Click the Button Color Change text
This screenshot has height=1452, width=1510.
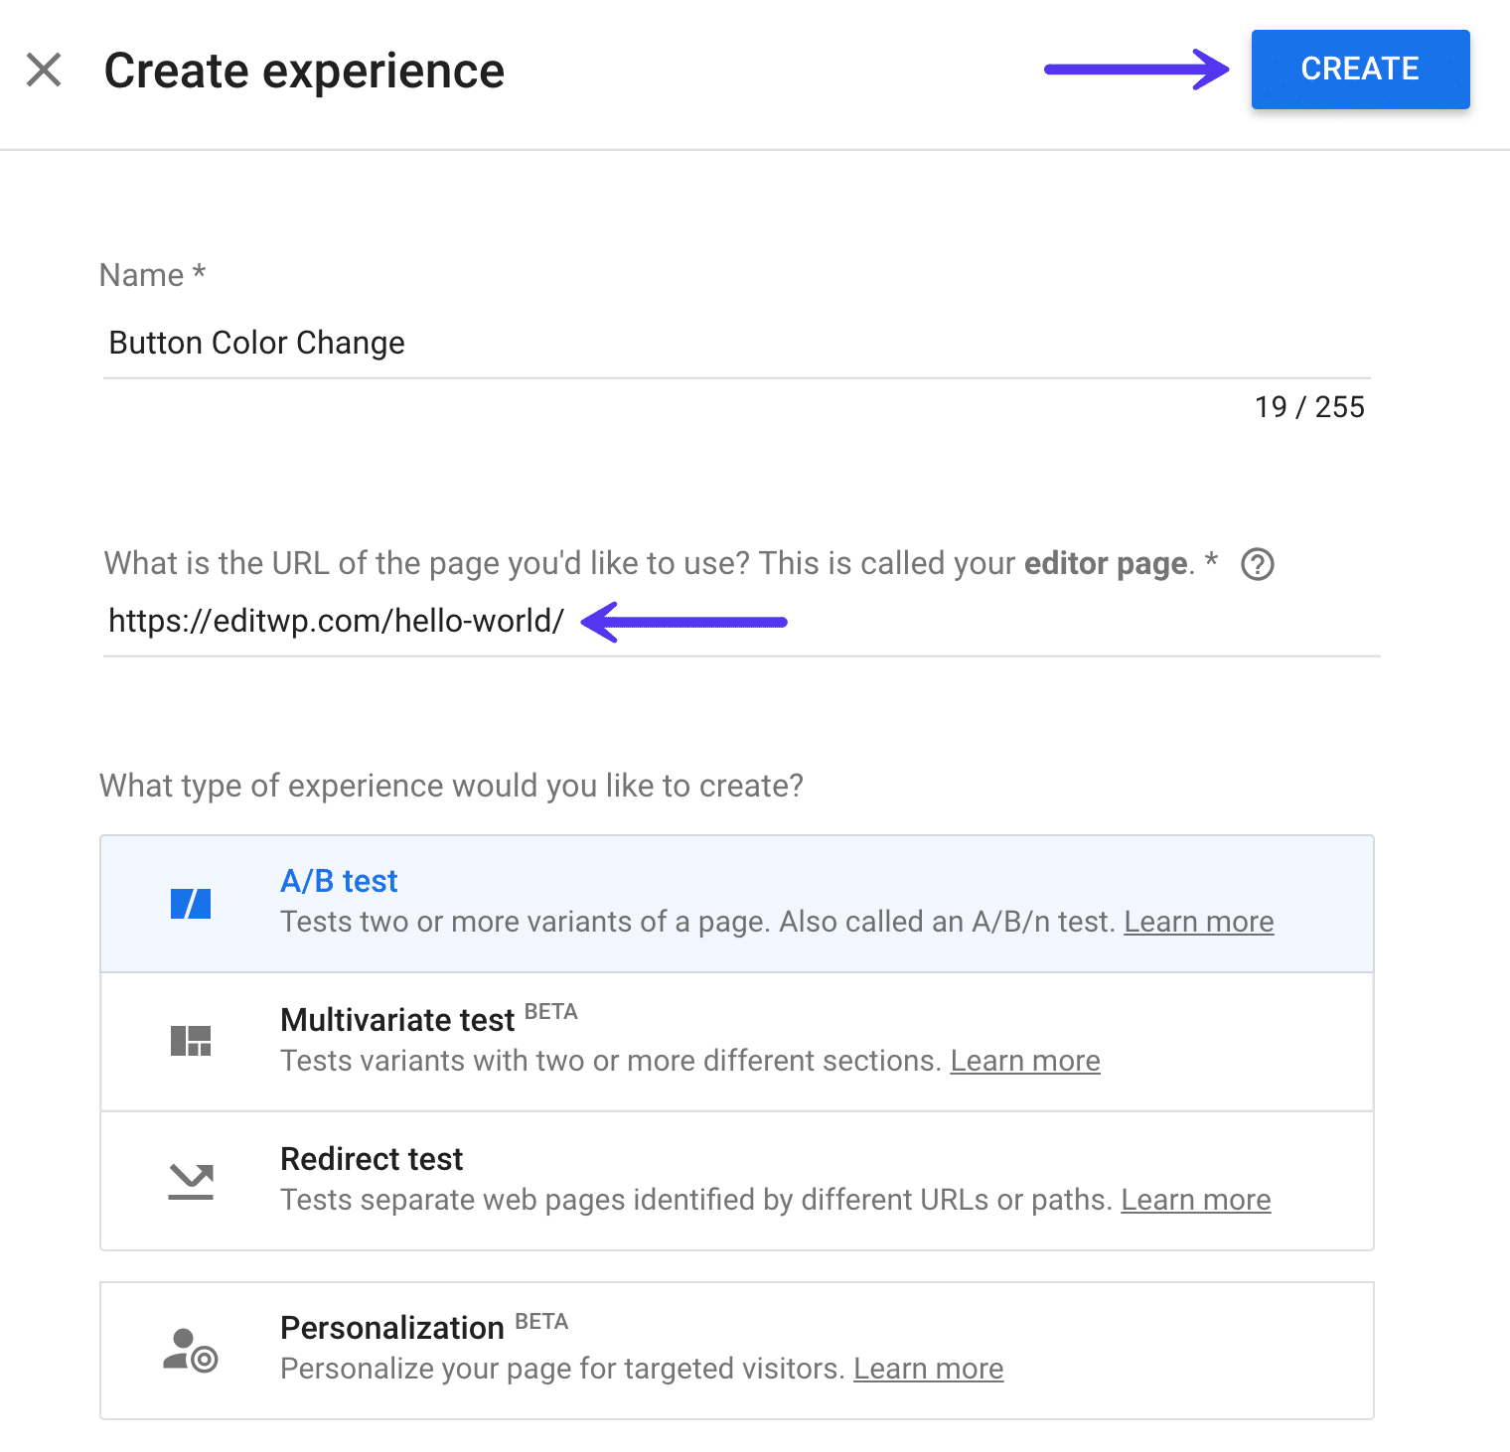pos(255,343)
